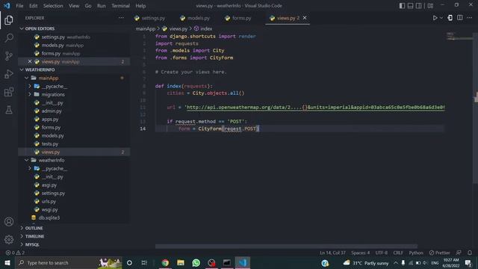Open admin.py in the file tree
The height and width of the screenshot is (269, 478).
coord(74,111)
